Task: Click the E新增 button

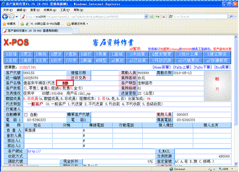Action: tap(11, 54)
